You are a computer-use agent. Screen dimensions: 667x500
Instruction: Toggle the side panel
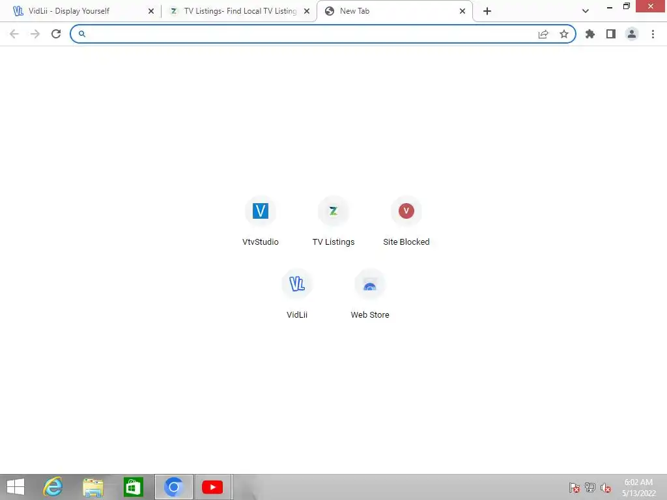[611, 34]
